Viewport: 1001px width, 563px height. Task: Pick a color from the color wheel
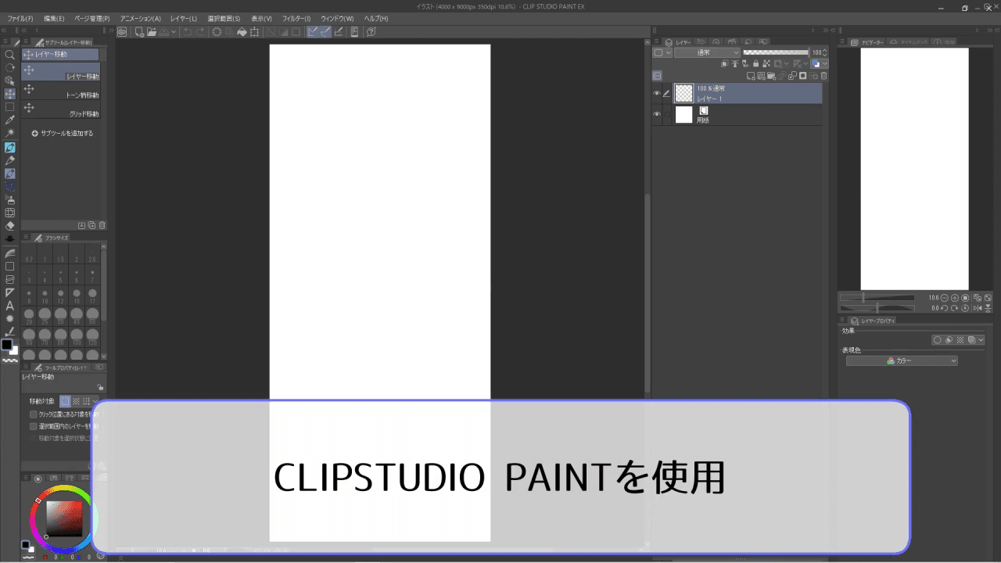point(63,516)
